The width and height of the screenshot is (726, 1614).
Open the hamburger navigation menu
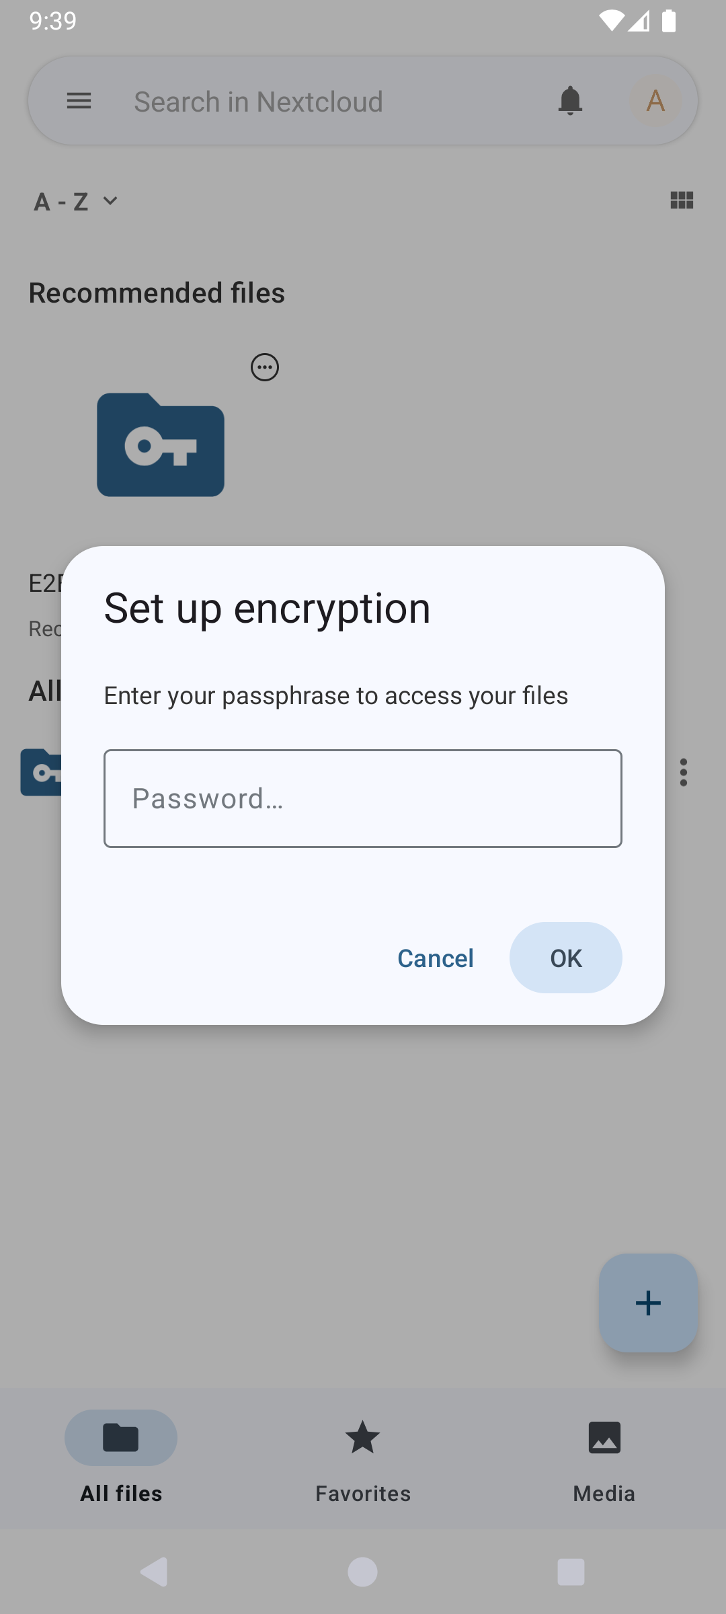click(79, 102)
